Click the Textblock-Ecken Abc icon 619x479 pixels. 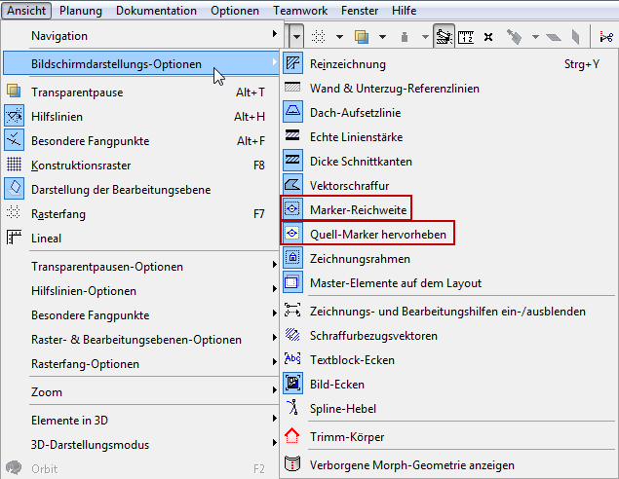292,358
